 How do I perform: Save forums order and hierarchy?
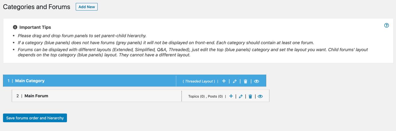pos(35,118)
